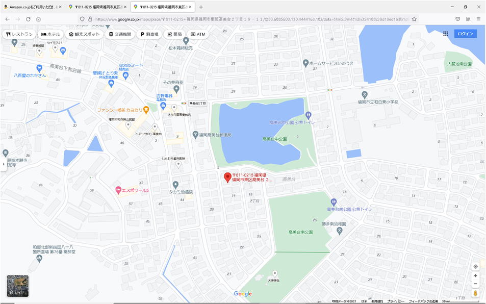The width and height of the screenshot is (486, 304).
Task: Click the Firefox bookmark star icon
Action: point(414,19)
